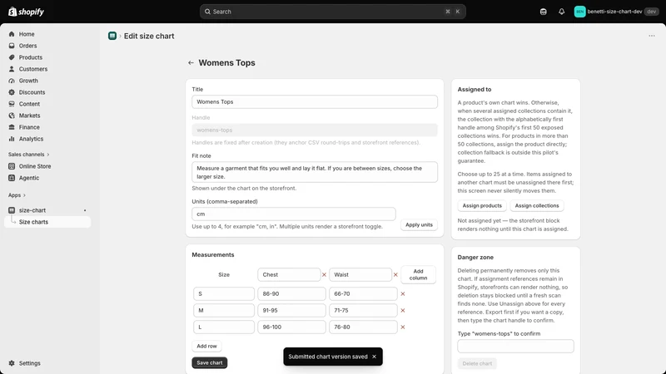Click the Assign collections button
This screenshot has height=374, width=666.
click(x=537, y=205)
